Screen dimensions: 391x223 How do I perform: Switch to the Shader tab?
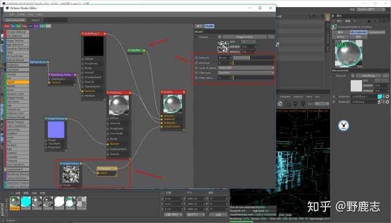point(209,26)
